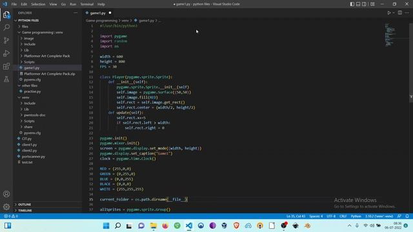Select Python interpreter 3.10.2 (venv)

379,217
